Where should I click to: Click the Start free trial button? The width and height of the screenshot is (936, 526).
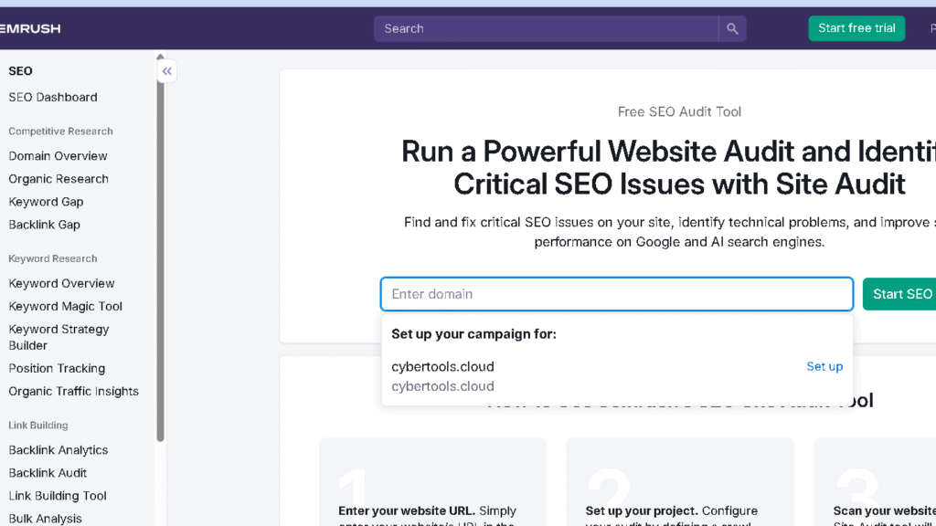click(856, 28)
